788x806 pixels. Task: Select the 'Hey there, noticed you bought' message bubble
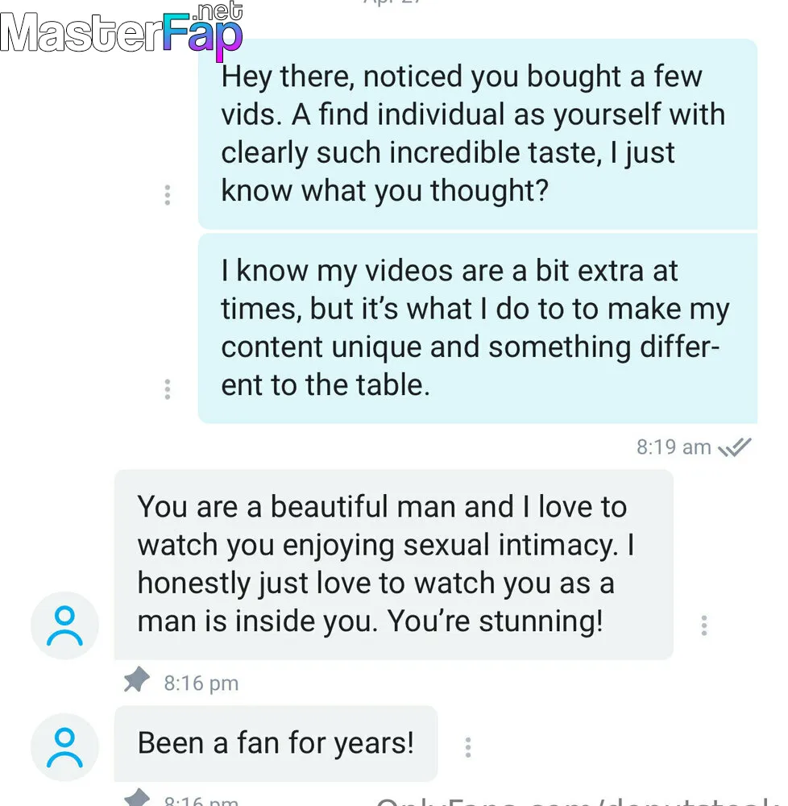[x=477, y=134]
